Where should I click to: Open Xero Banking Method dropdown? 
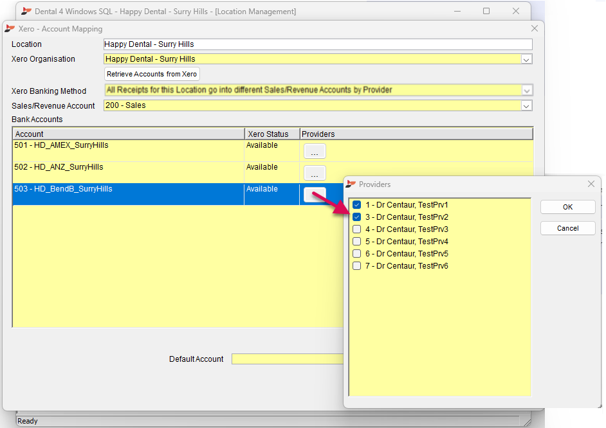[x=526, y=91]
